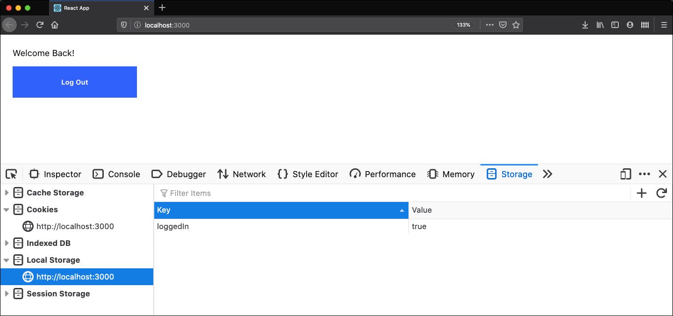Toggle responsive design mode icon
Image resolution: width=673 pixels, height=316 pixels.
click(625, 174)
